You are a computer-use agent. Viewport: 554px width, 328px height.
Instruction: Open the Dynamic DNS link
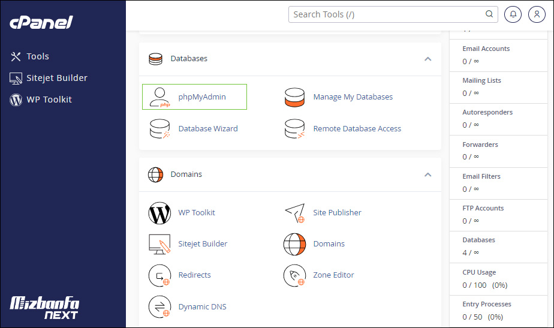203,307
